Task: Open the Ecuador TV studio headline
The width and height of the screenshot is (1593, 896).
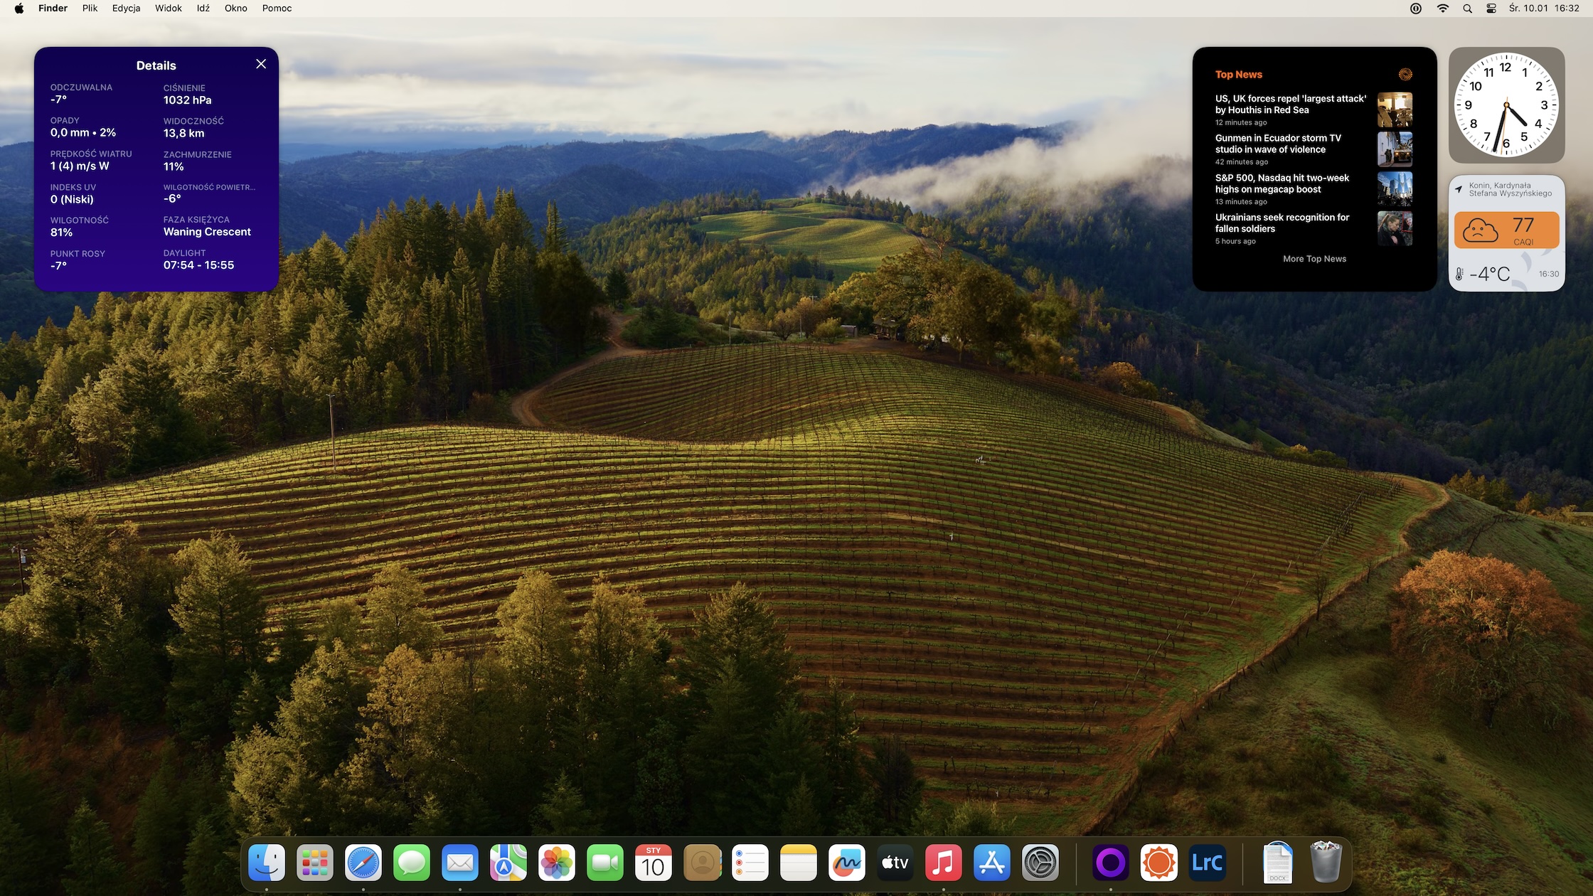Action: pos(1277,144)
